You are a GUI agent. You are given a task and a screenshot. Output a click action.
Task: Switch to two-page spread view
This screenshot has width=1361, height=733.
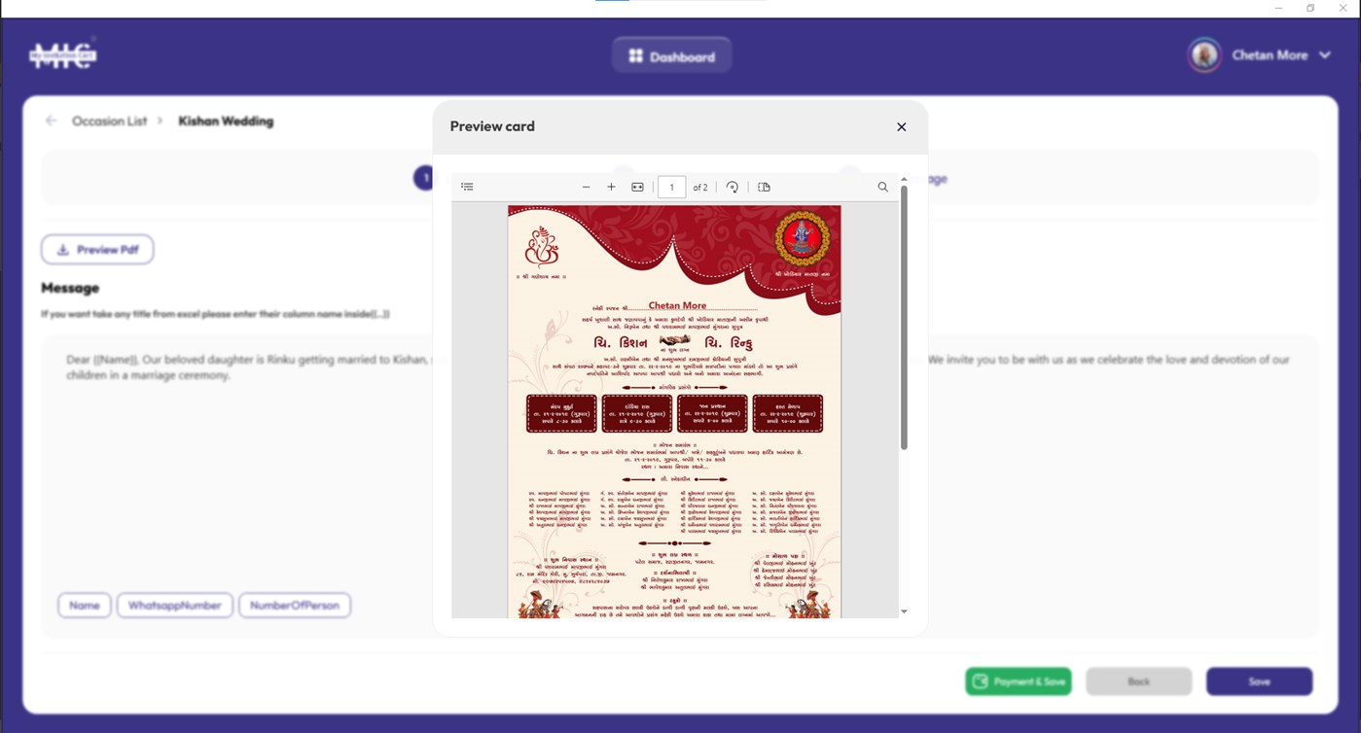765,186
